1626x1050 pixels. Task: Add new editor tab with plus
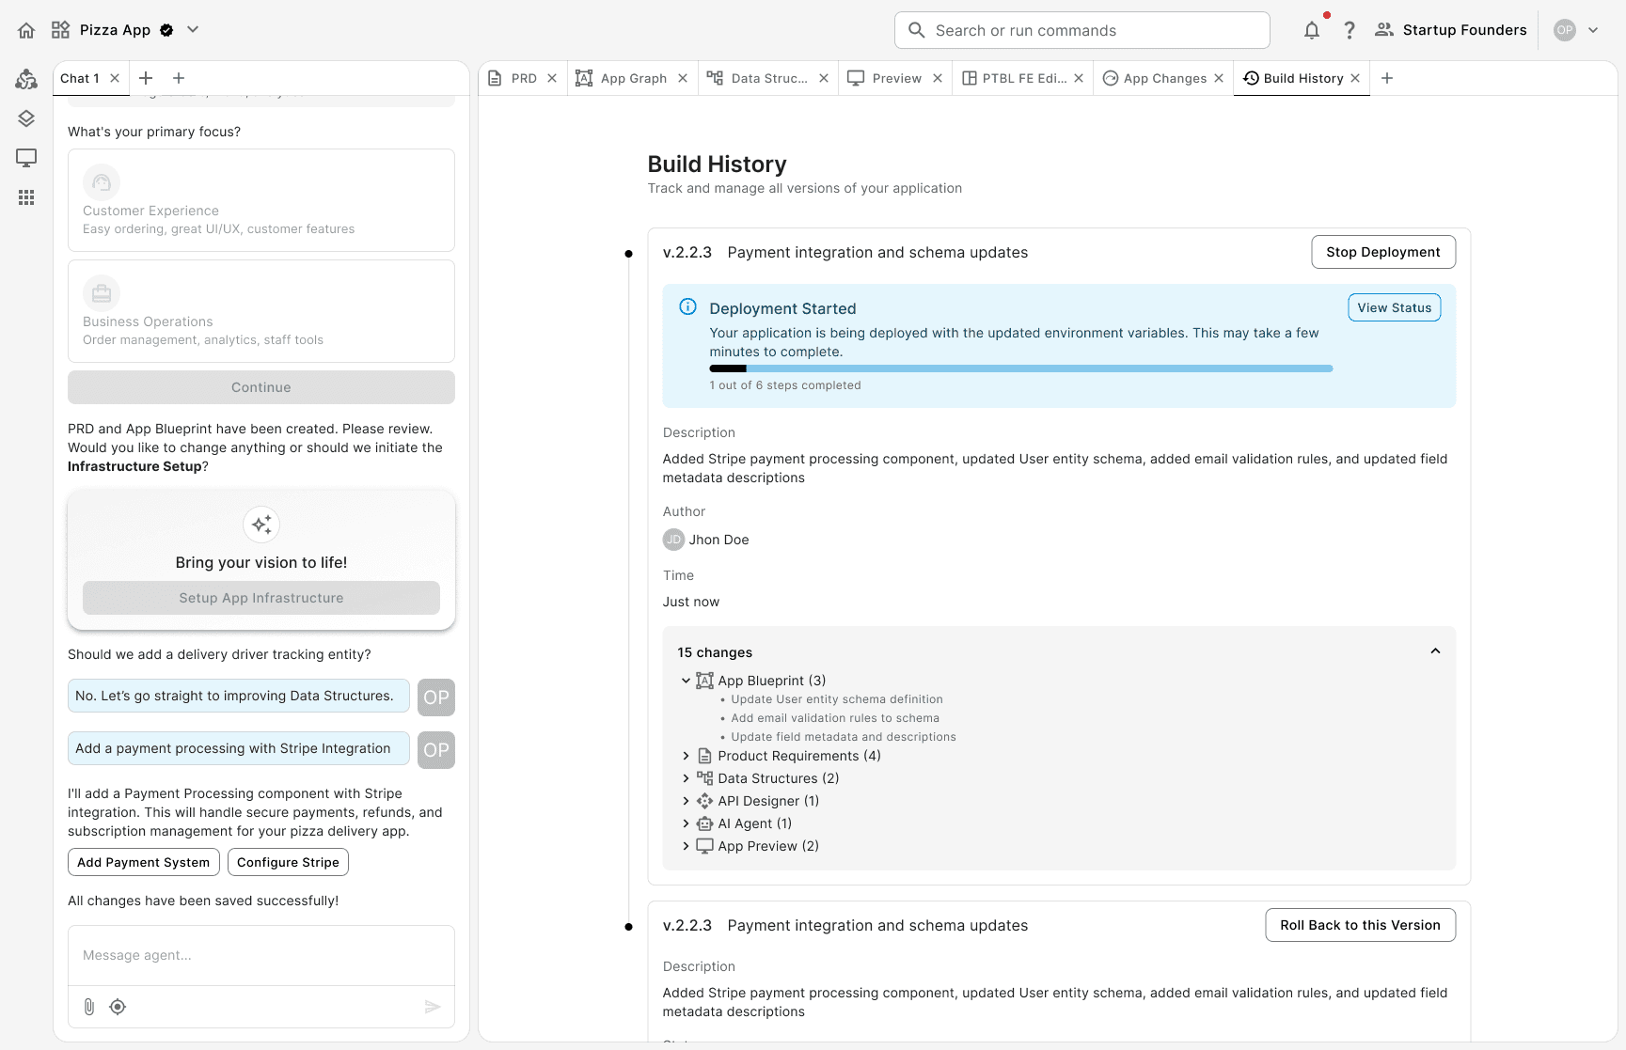tap(1387, 78)
